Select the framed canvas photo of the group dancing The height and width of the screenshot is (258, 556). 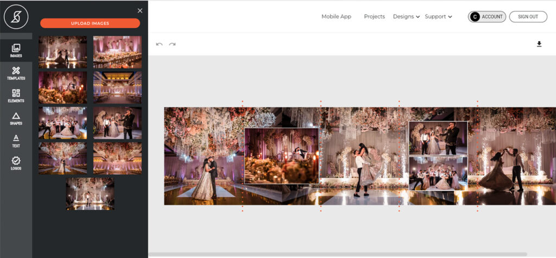[x=438, y=173]
